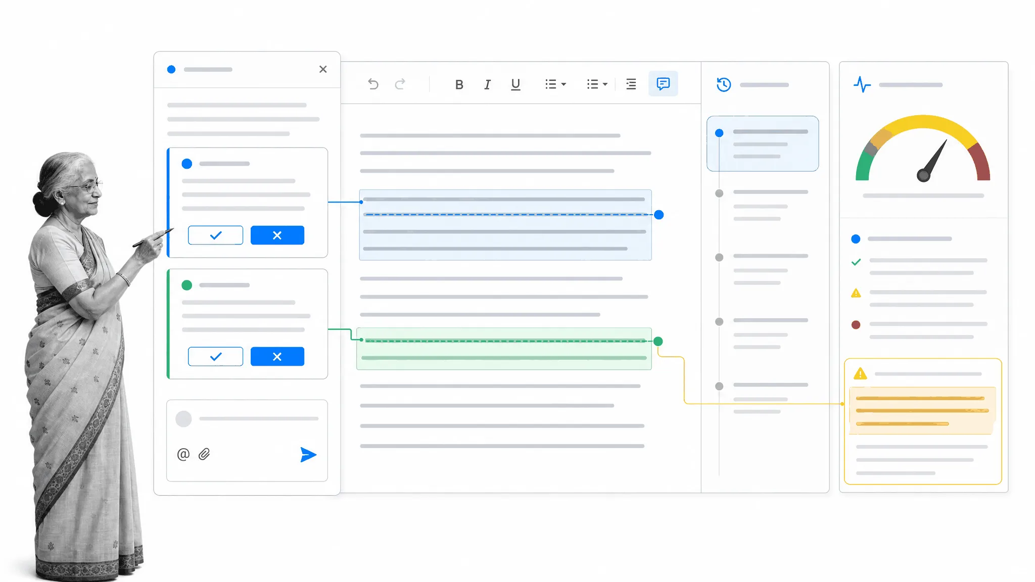Screen dimensions: 1035x582
Task: Reject the blue suggestion with X button
Action: [277, 235]
